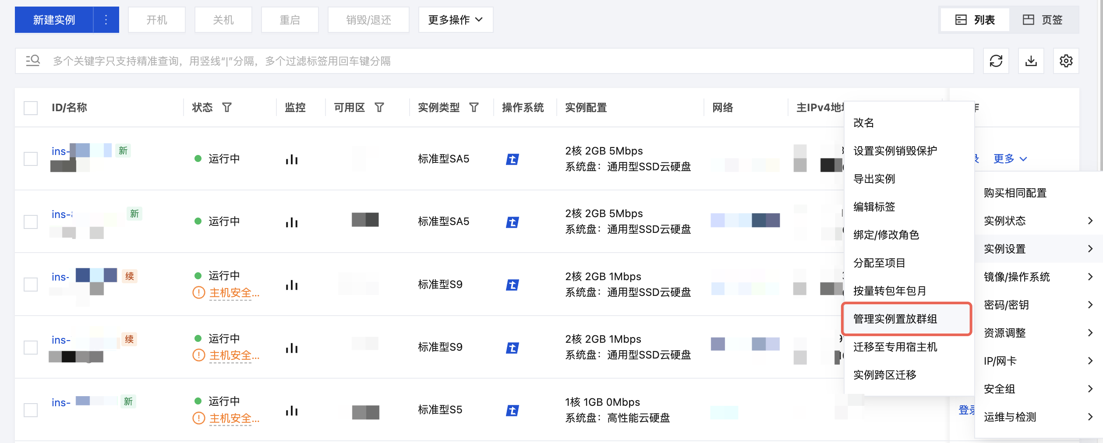
Task: Check the 标准型S5 instance row checkbox
Action: [x=31, y=410]
